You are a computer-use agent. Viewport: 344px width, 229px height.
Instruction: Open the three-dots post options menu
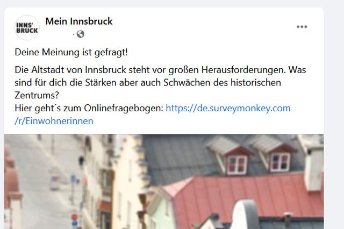coord(302,27)
